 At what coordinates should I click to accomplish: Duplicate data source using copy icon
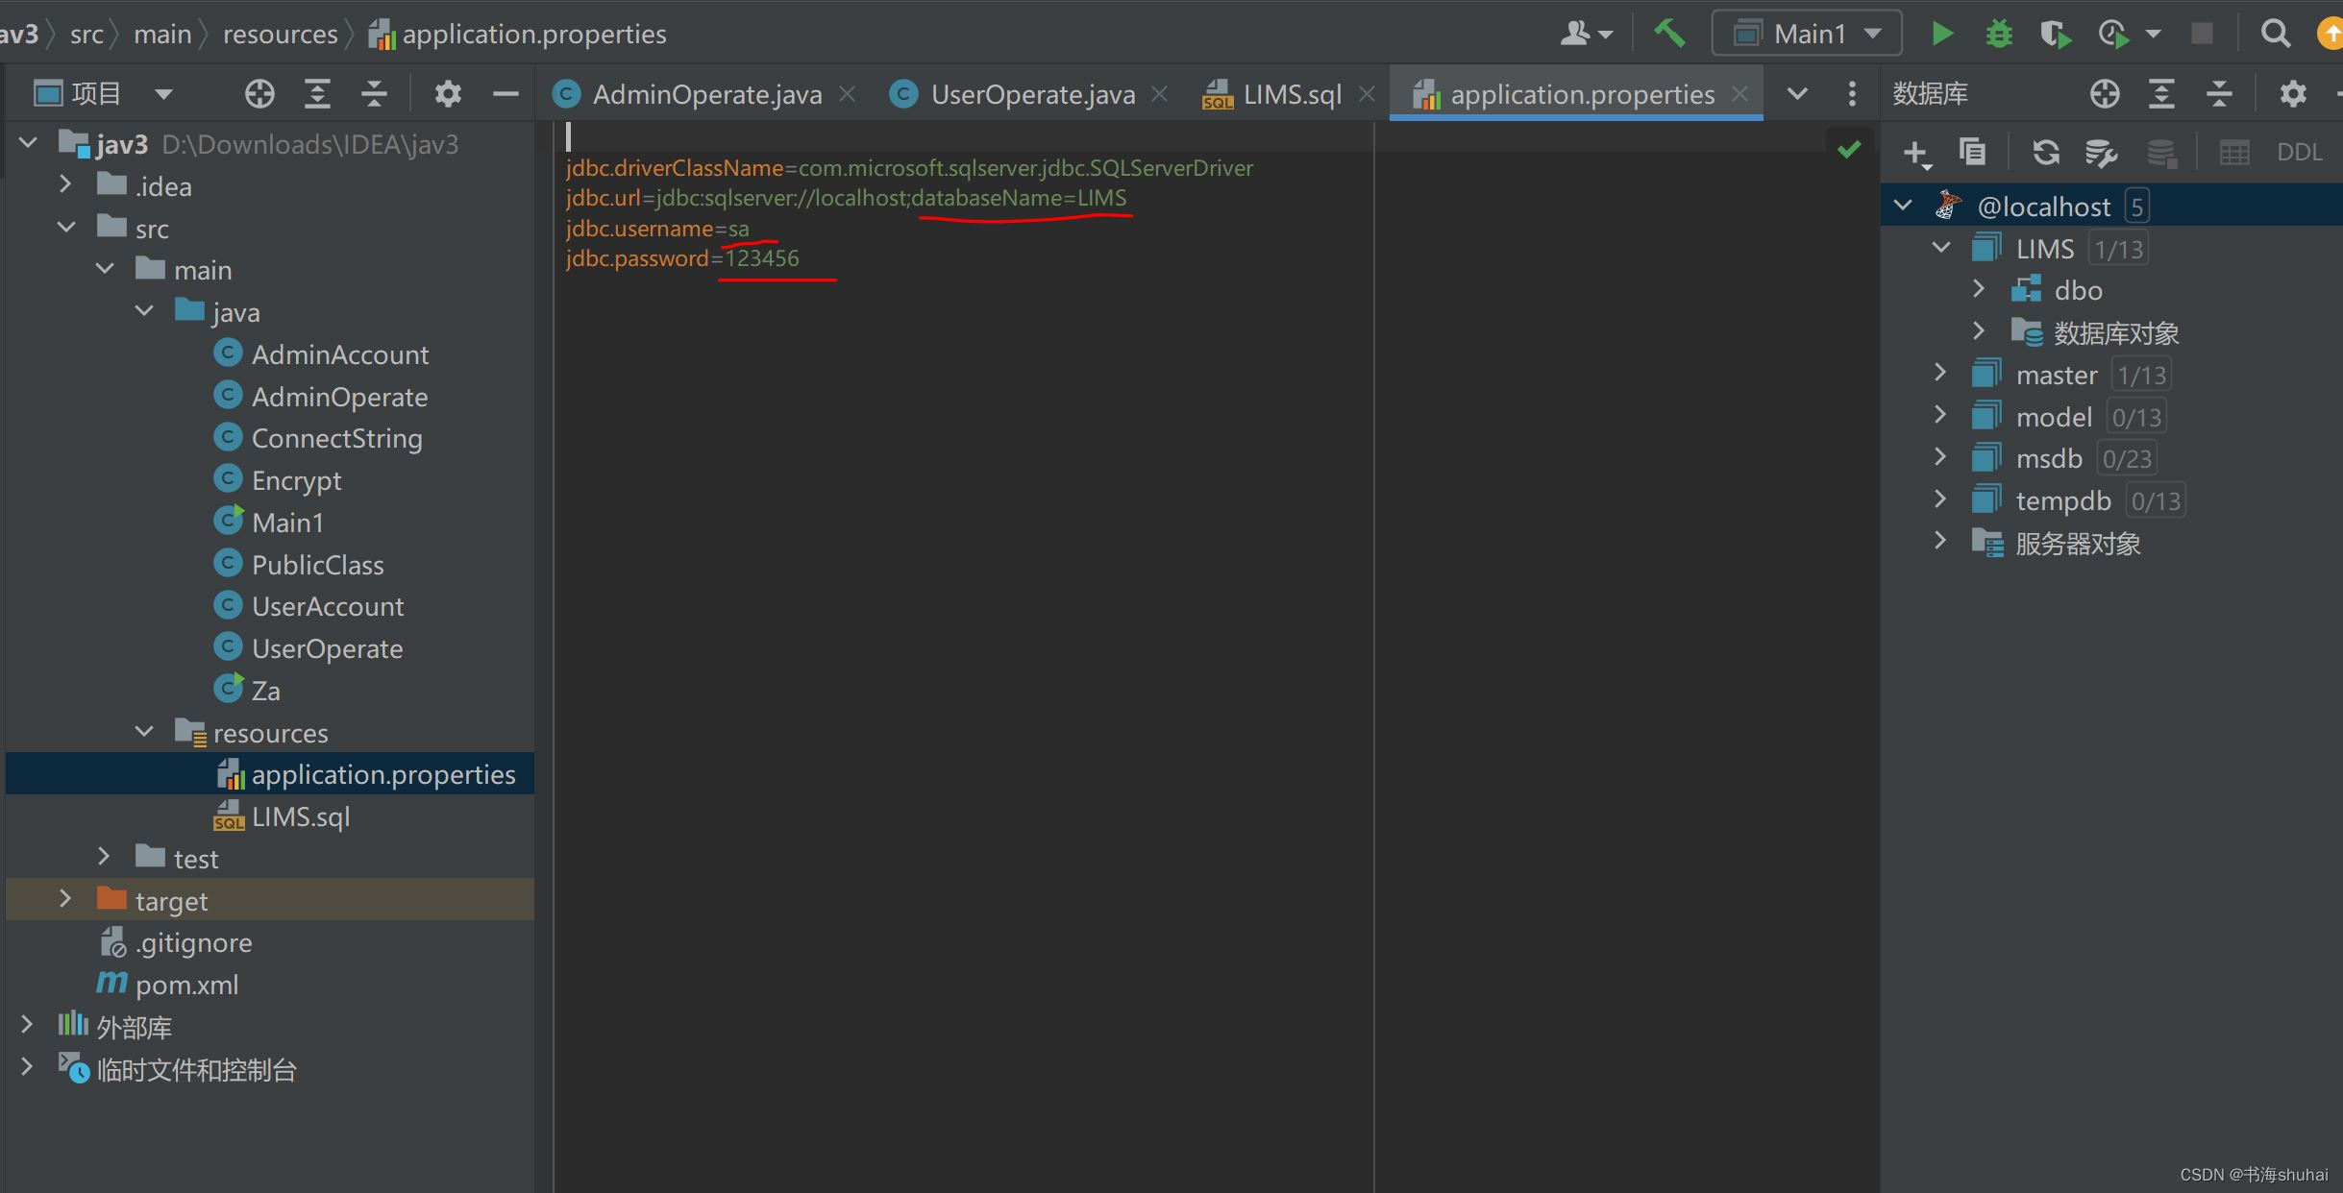(1972, 152)
